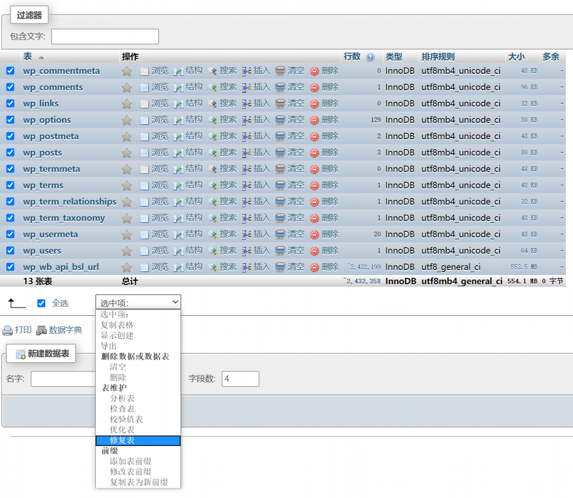This screenshot has height=498, width=573.
Task: Drop the wp_links table
Action: [x=329, y=103]
